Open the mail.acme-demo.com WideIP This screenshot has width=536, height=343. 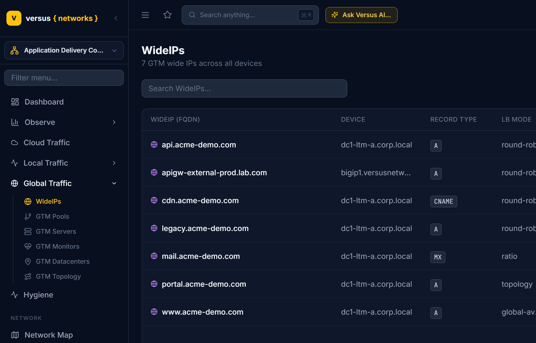point(201,256)
